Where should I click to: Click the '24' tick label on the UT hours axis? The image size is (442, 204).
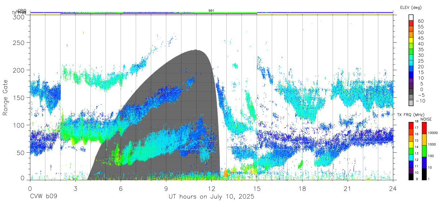(x=393, y=189)
